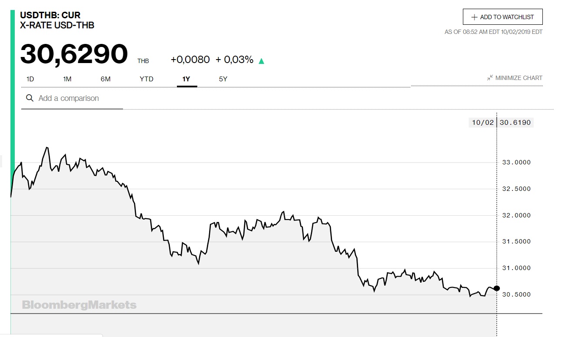Switch to the 1D range tab

pos(30,79)
